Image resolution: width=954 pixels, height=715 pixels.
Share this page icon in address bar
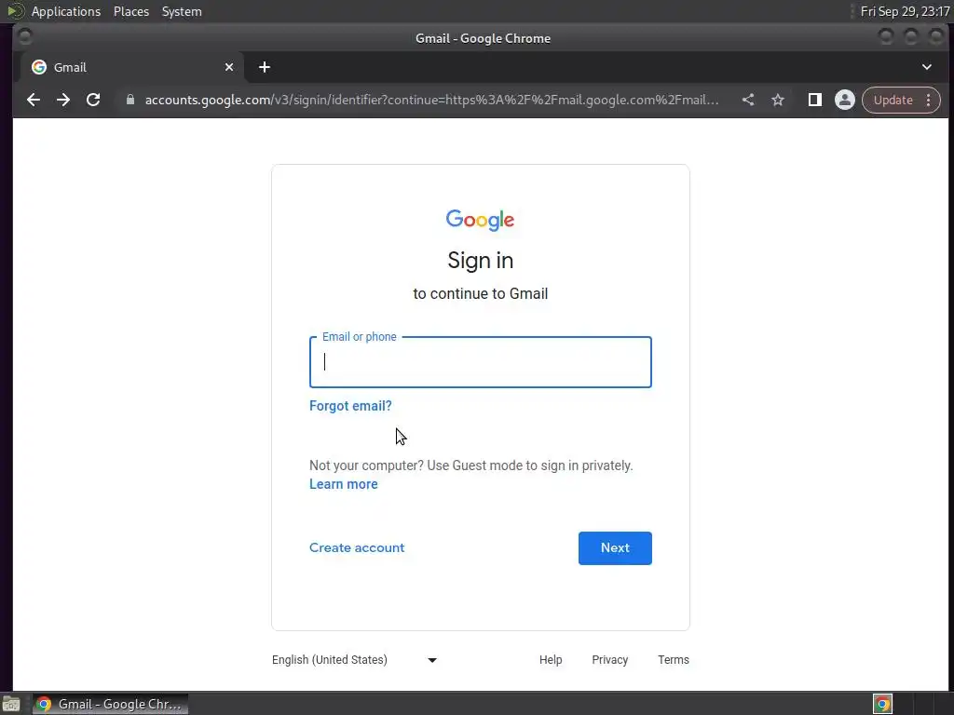tap(748, 100)
